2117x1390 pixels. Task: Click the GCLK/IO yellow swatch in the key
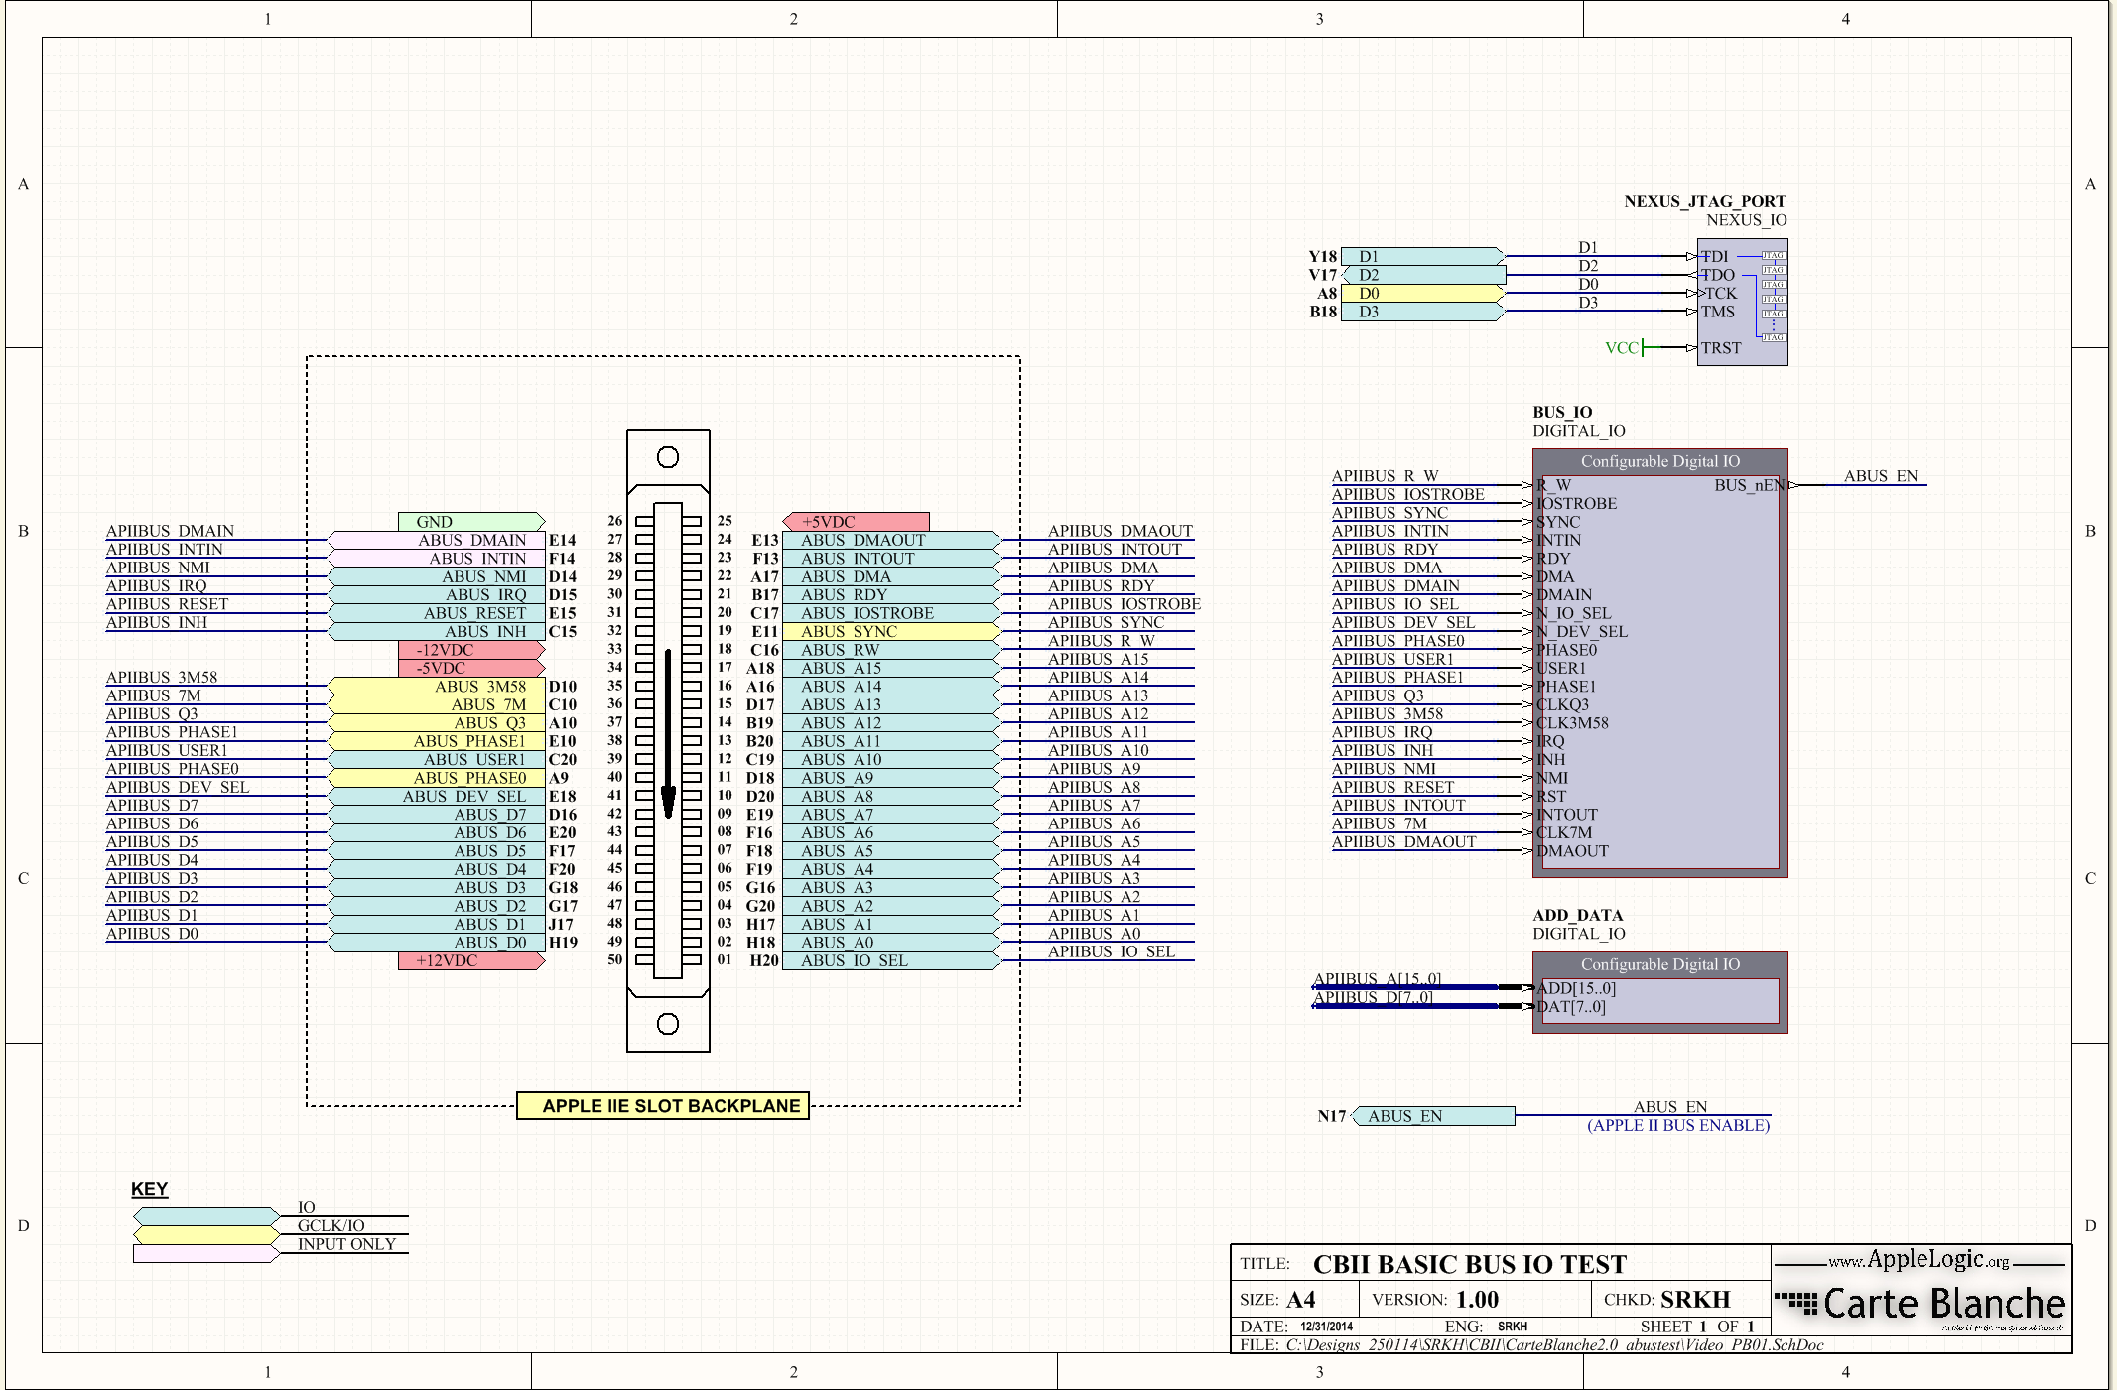tap(206, 1235)
